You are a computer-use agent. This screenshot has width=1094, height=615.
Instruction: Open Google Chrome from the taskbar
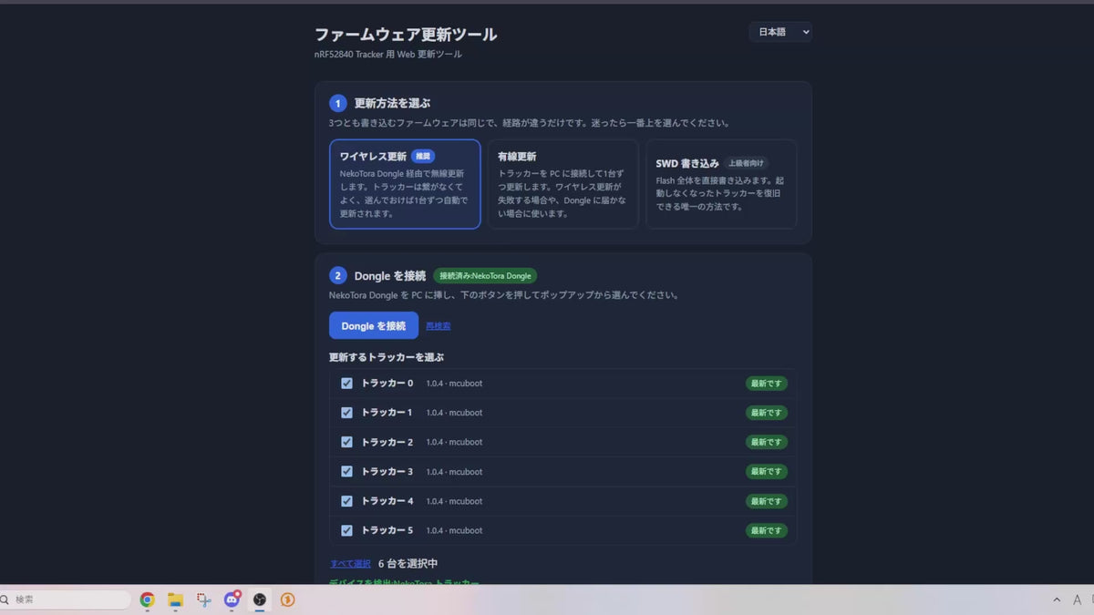tap(147, 600)
